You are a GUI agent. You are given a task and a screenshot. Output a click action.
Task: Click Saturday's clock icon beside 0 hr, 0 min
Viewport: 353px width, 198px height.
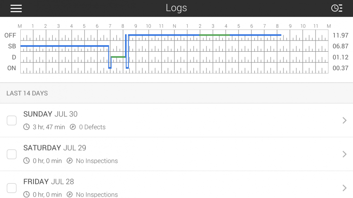26,161
